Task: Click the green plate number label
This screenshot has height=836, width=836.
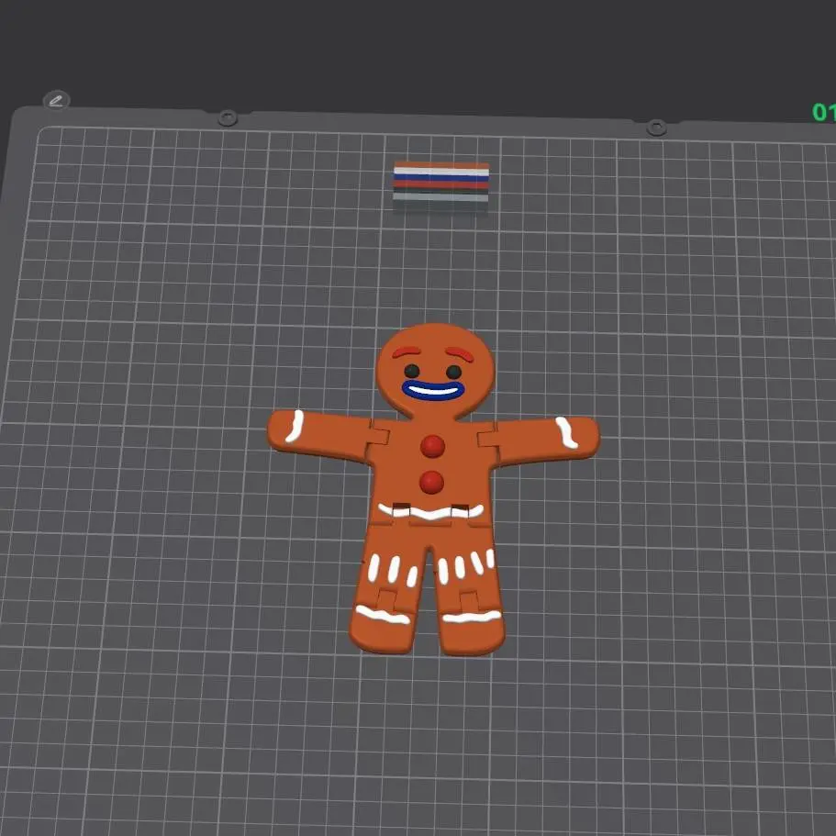Action: click(x=824, y=112)
